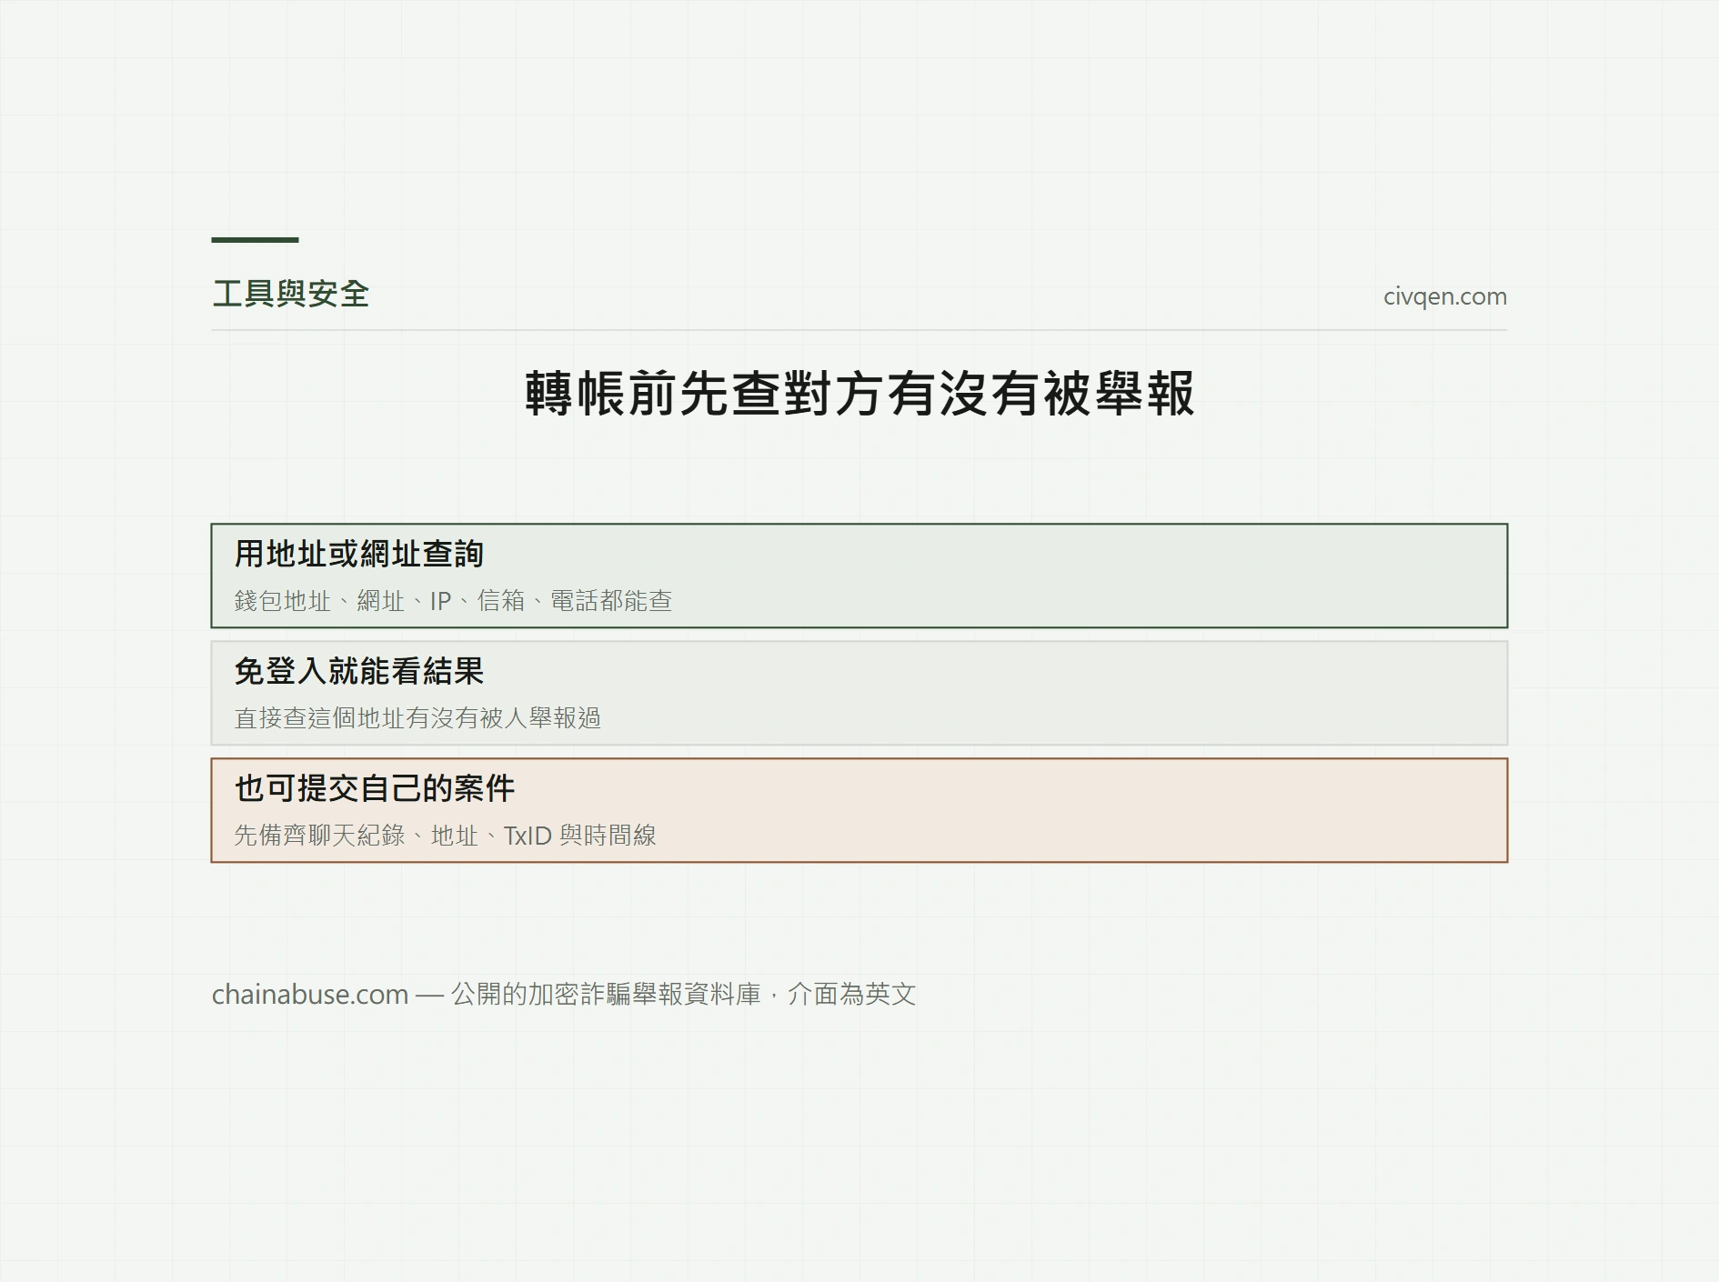1719x1282 pixels.
Task: Click the line 錢包地址、網址、IP、信箱、電話都能查
Action: [453, 601]
